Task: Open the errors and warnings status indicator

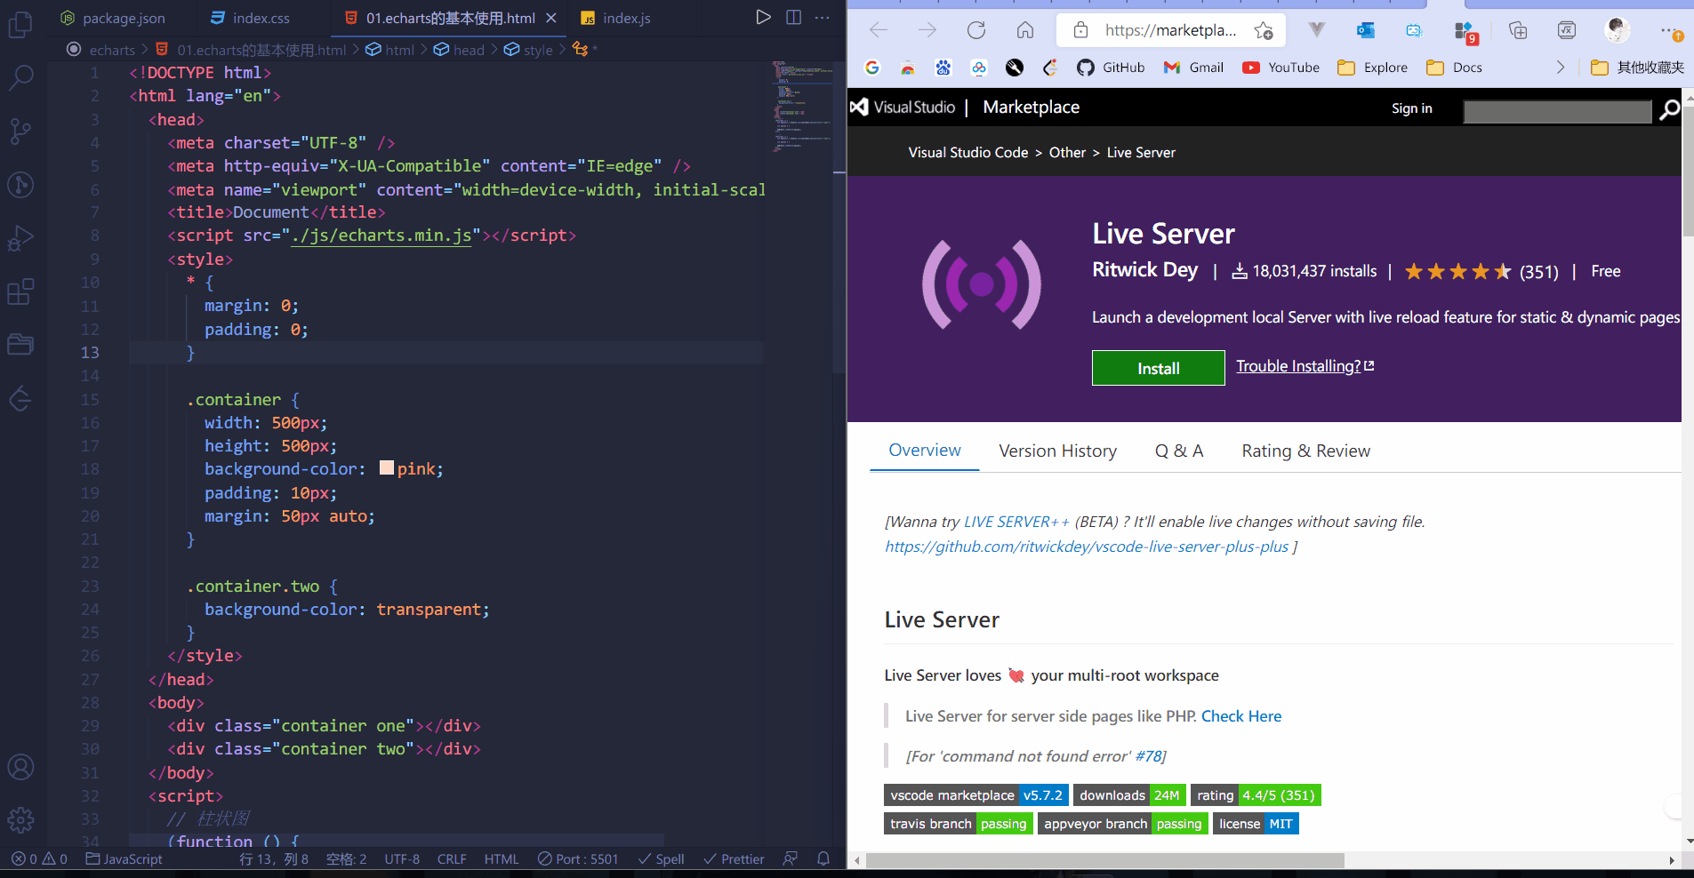Action: [39, 859]
